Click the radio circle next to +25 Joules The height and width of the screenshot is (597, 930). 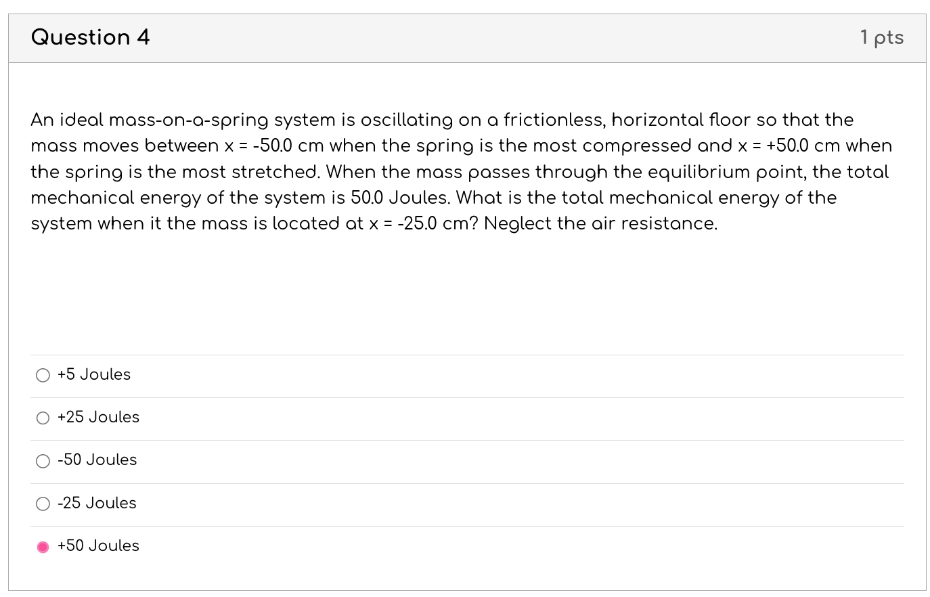click(x=43, y=418)
